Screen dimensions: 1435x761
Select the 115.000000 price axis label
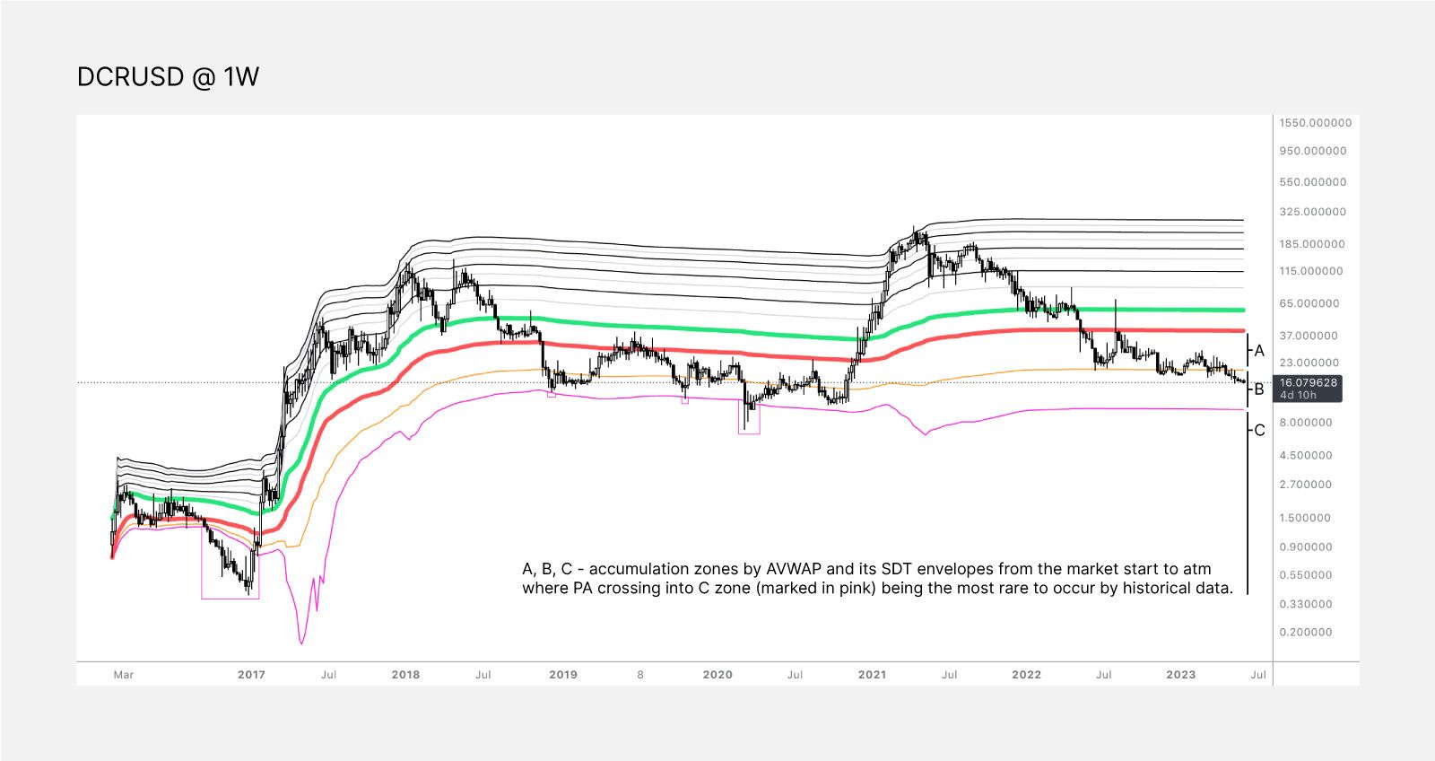(x=1312, y=271)
